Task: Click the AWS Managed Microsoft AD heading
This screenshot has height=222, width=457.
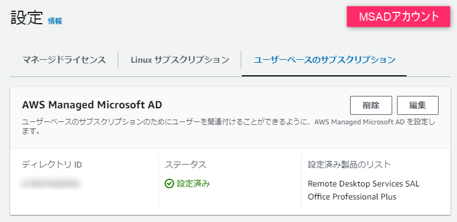Action: click(x=92, y=105)
